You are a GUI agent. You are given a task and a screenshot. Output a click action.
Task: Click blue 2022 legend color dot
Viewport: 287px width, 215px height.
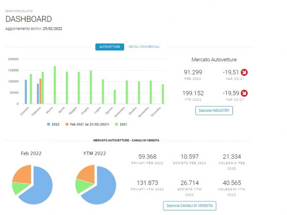tap(48, 124)
